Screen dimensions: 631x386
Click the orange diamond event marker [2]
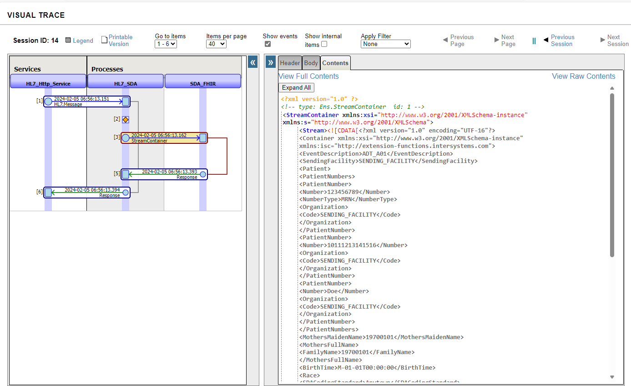(126, 119)
